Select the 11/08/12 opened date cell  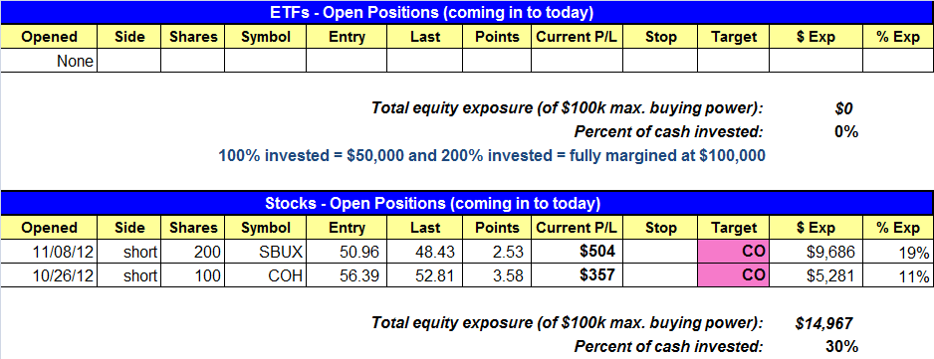point(49,252)
